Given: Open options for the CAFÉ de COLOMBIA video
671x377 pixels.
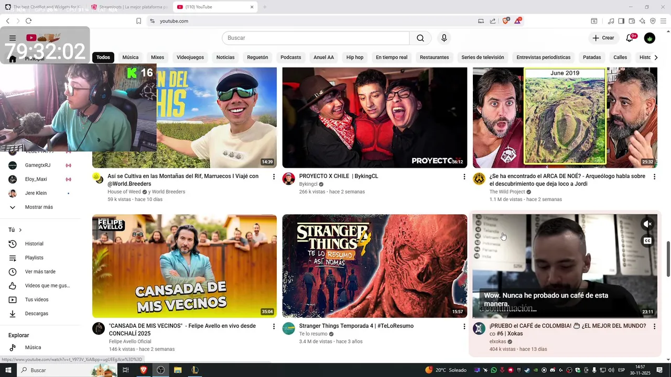Looking at the screenshot, I should point(654,327).
